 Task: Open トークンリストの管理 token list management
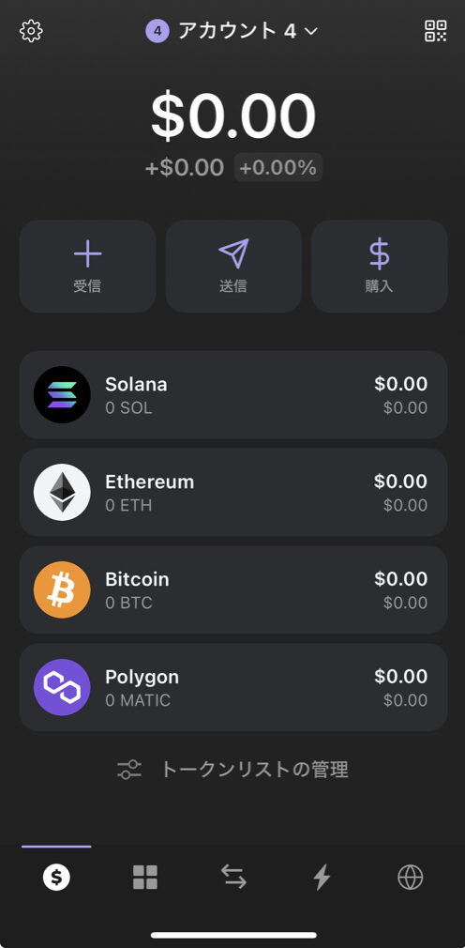point(233,770)
